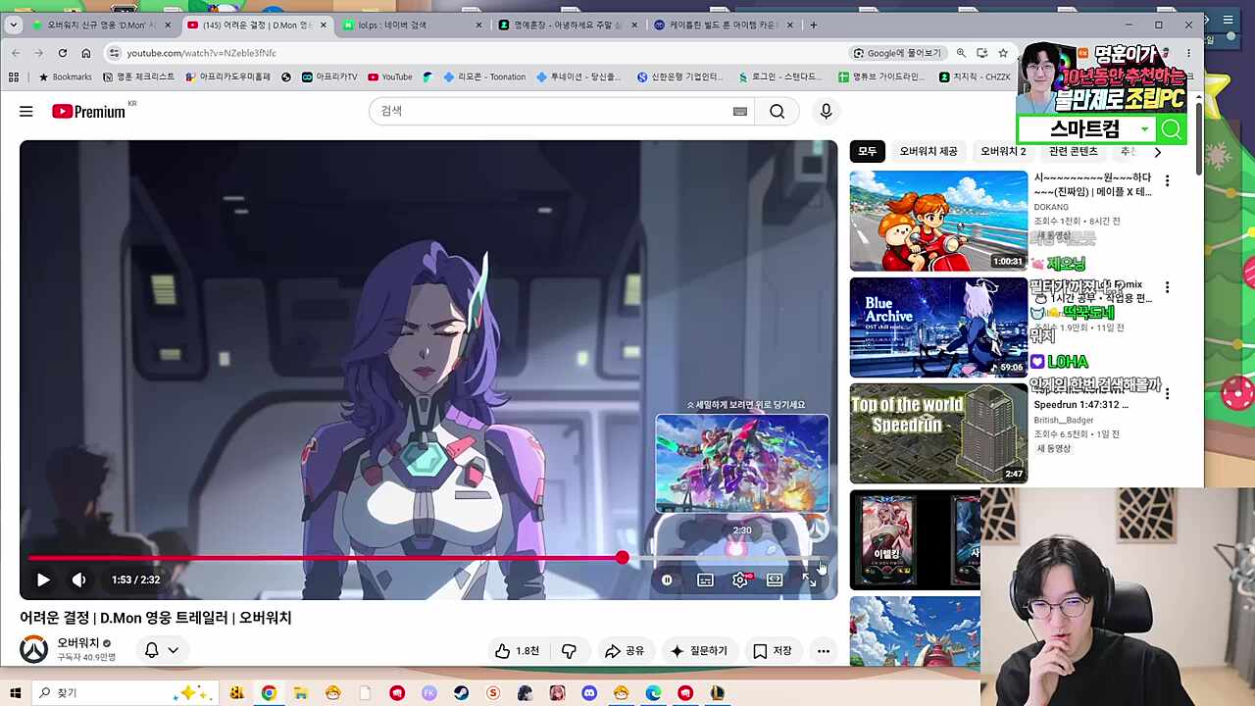The width and height of the screenshot is (1255, 706).
Task: Open the Blue Archive OST video thumbnail
Action: point(938,328)
